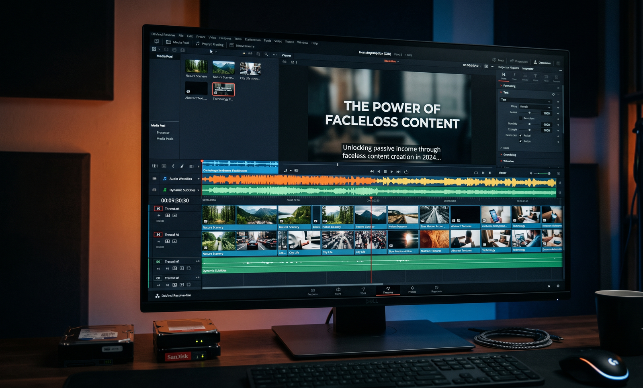Jump to the first frame with the skip-back button
643x388 pixels.
click(372, 172)
